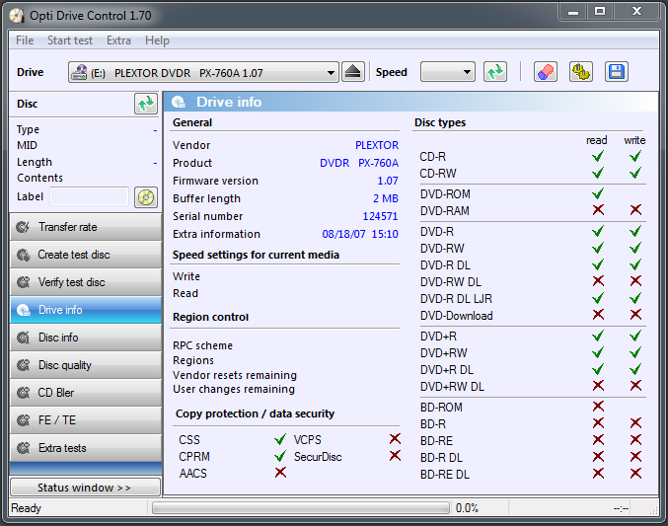Viewport: 668px width, 526px height.
Task: Click the eraser icon to erase disc
Action: click(x=546, y=72)
